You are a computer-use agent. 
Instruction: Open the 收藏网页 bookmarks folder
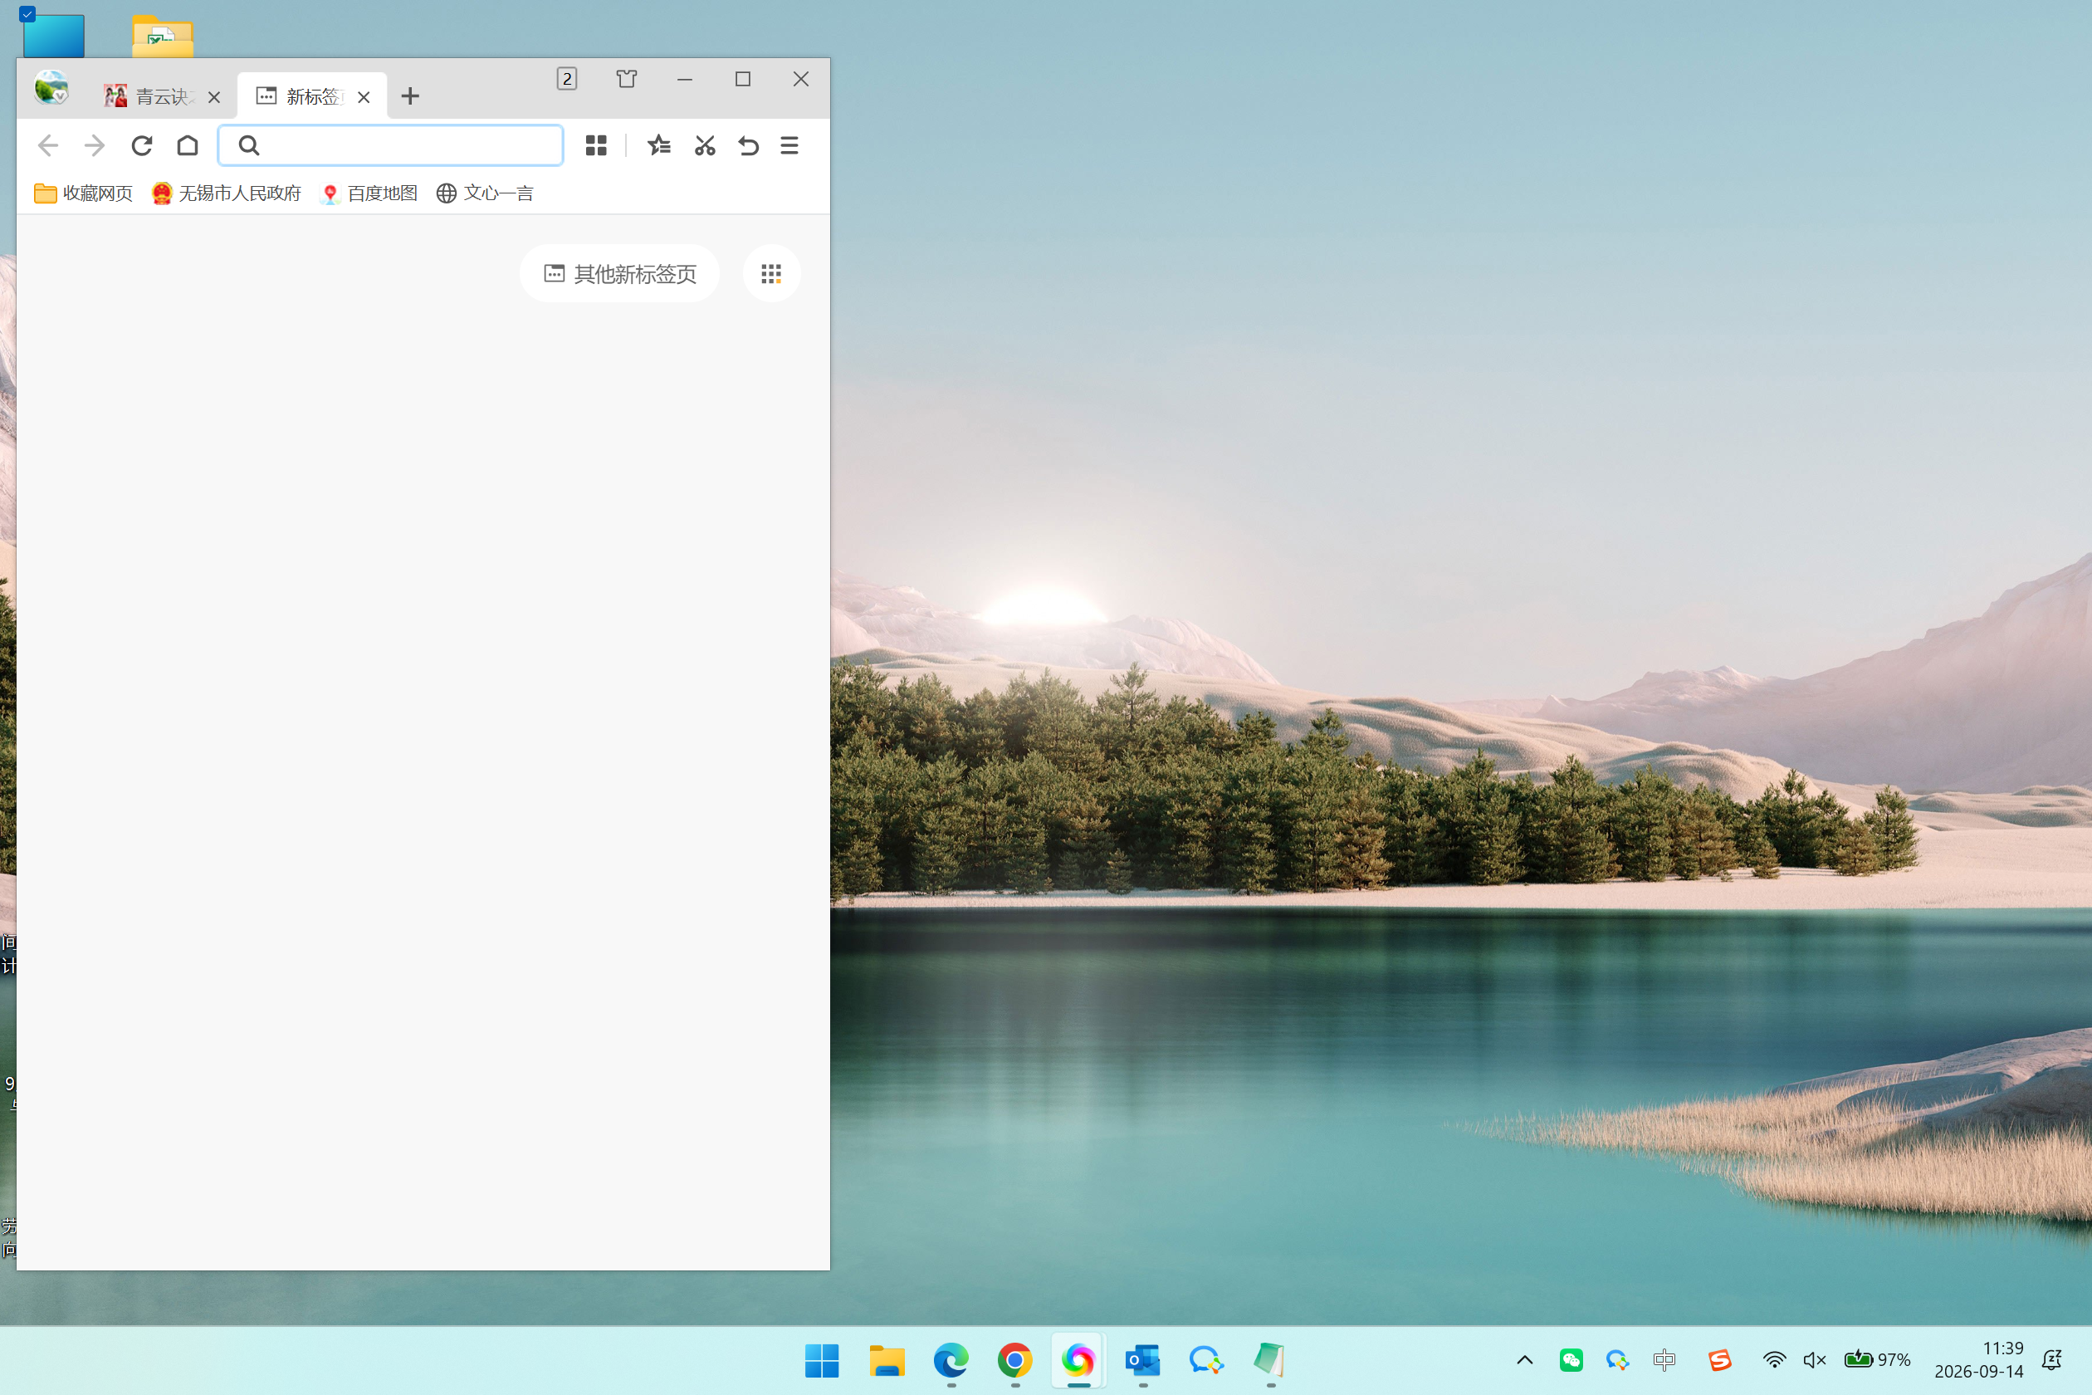[x=84, y=193]
